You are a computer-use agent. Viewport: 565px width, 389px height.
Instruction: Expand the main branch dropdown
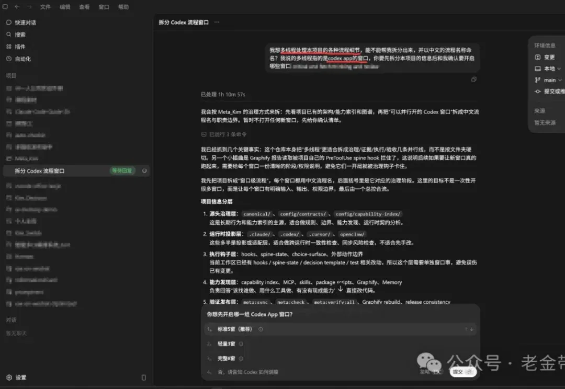(548, 80)
